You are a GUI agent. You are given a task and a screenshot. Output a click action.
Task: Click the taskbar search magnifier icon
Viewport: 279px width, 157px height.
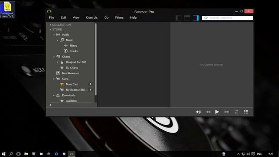pyautogui.click(x=11, y=154)
